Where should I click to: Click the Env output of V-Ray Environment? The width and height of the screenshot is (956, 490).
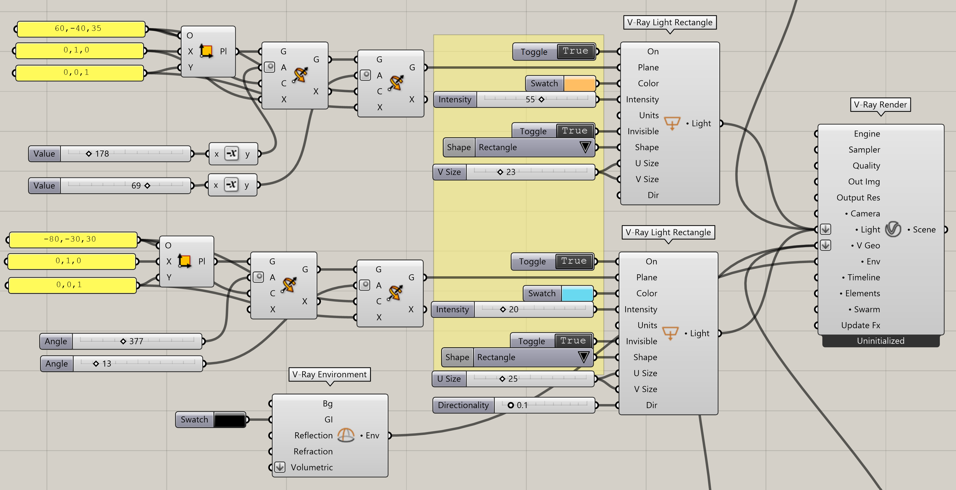point(370,435)
